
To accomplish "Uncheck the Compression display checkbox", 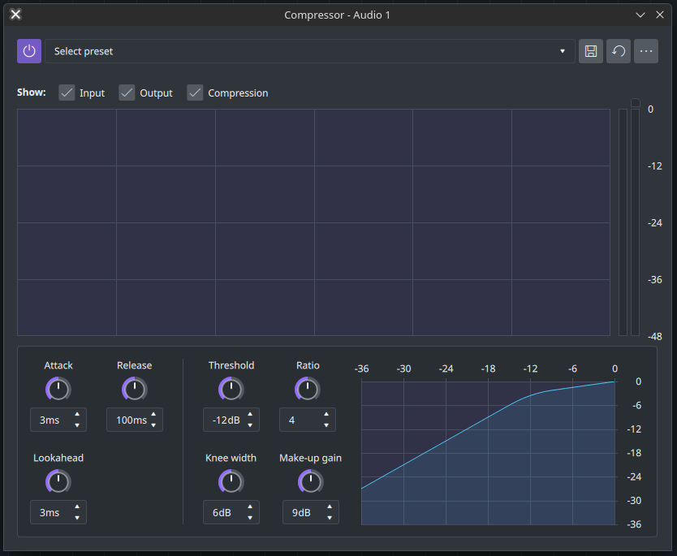I will [x=195, y=93].
